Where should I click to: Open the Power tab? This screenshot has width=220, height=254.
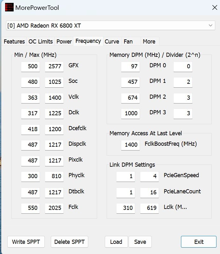pyautogui.click(x=64, y=42)
